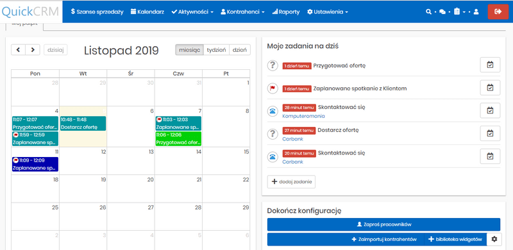Click the red flag icon beside Zaplanowano spotkanie z Klientem
513x250 pixels.
click(x=272, y=88)
